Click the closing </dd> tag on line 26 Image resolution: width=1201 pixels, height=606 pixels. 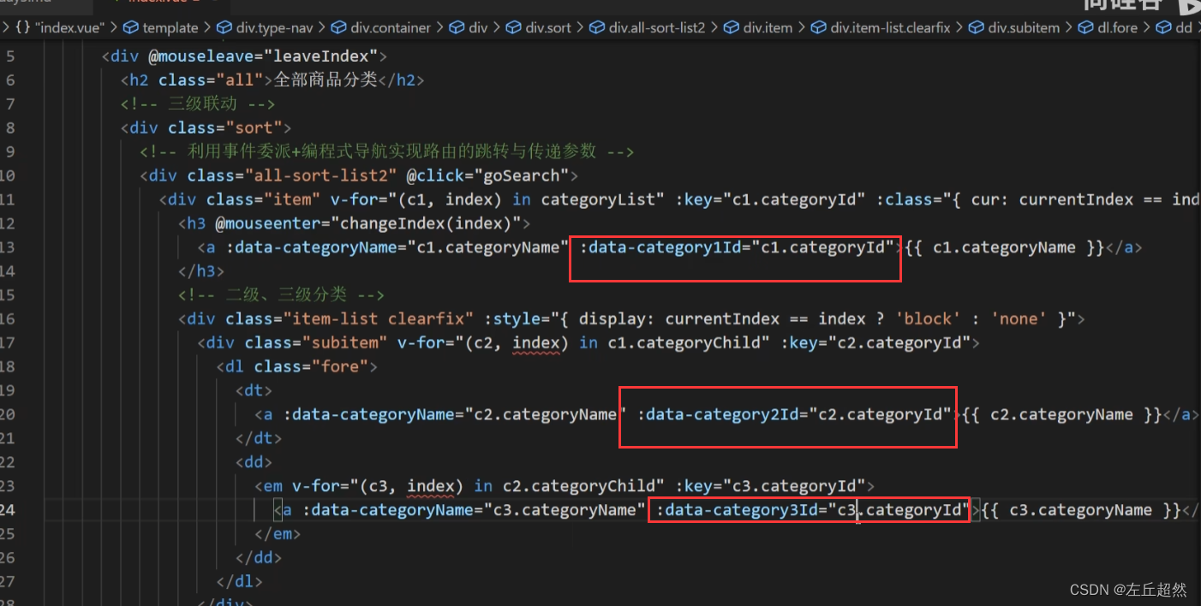[x=260, y=558]
